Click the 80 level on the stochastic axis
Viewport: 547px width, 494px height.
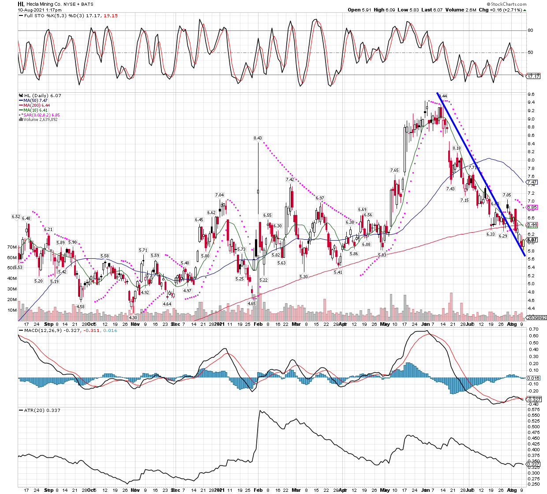530,30
